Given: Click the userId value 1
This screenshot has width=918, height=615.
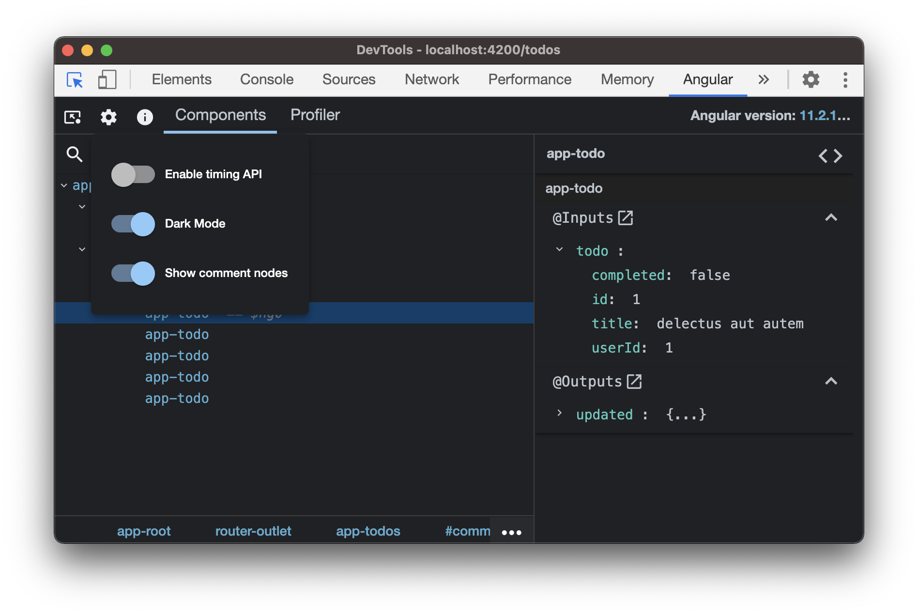Looking at the screenshot, I should (x=669, y=348).
